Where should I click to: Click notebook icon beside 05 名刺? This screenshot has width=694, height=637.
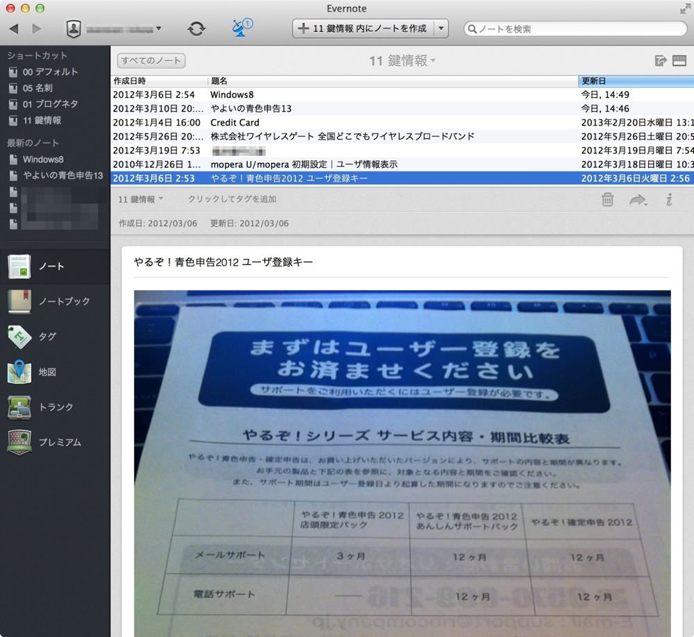click(13, 88)
